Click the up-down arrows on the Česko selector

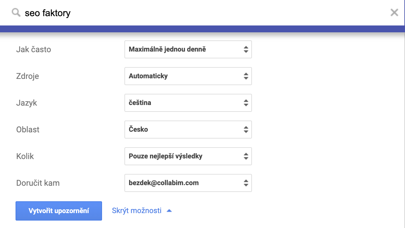(x=246, y=130)
